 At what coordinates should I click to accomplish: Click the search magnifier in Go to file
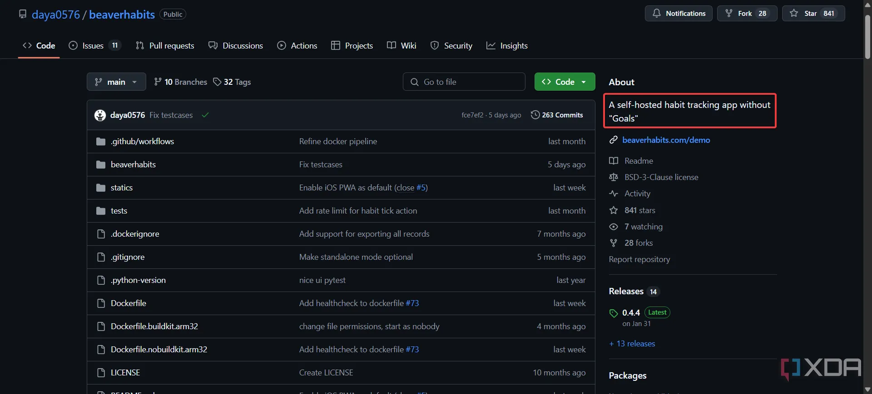pyautogui.click(x=415, y=82)
